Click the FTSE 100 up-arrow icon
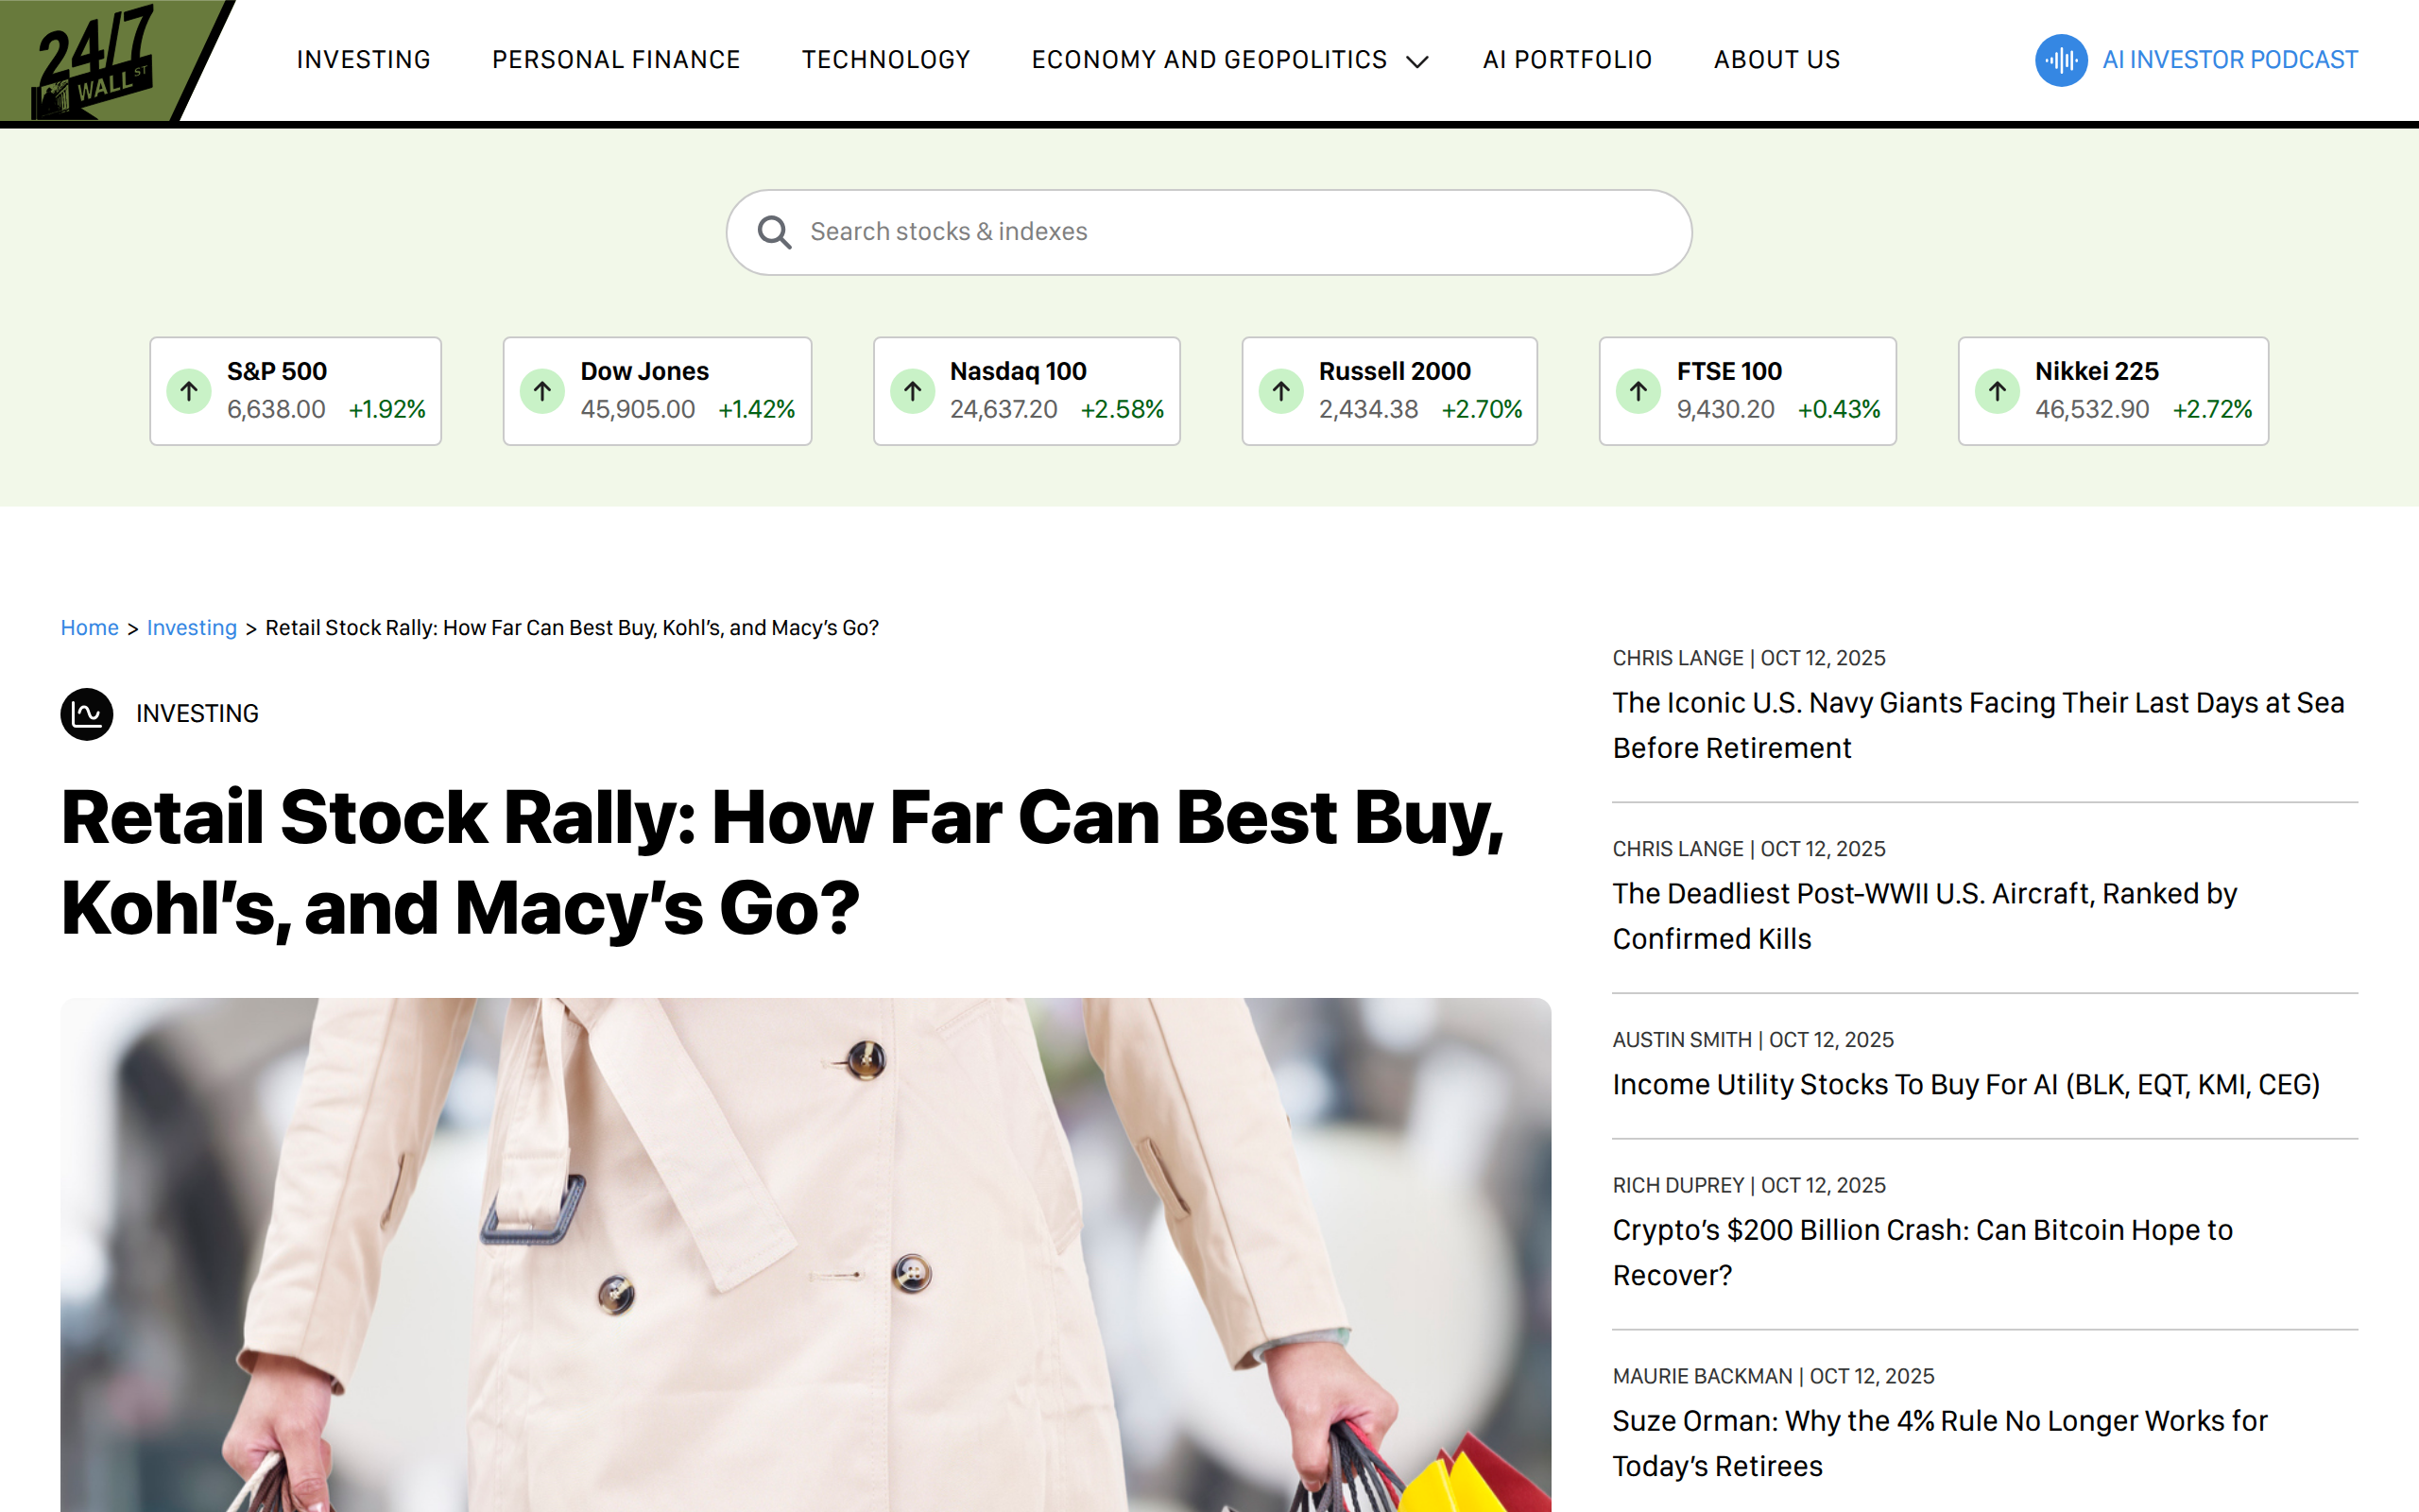The image size is (2419, 1512). pos(1638,391)
